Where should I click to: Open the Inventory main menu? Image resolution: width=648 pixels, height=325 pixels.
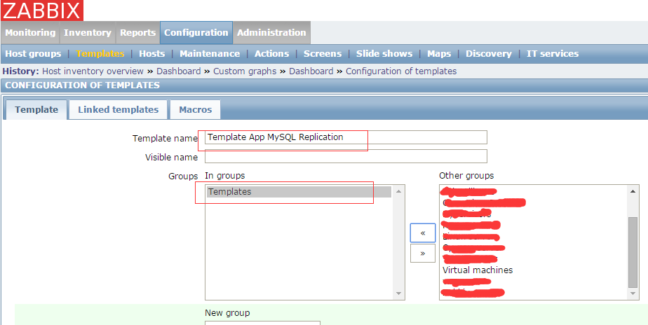(88, 33)
